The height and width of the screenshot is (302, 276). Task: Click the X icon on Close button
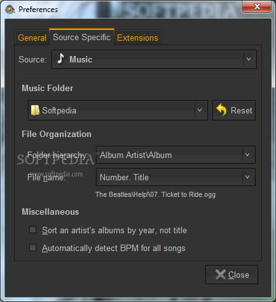point(221,275)
